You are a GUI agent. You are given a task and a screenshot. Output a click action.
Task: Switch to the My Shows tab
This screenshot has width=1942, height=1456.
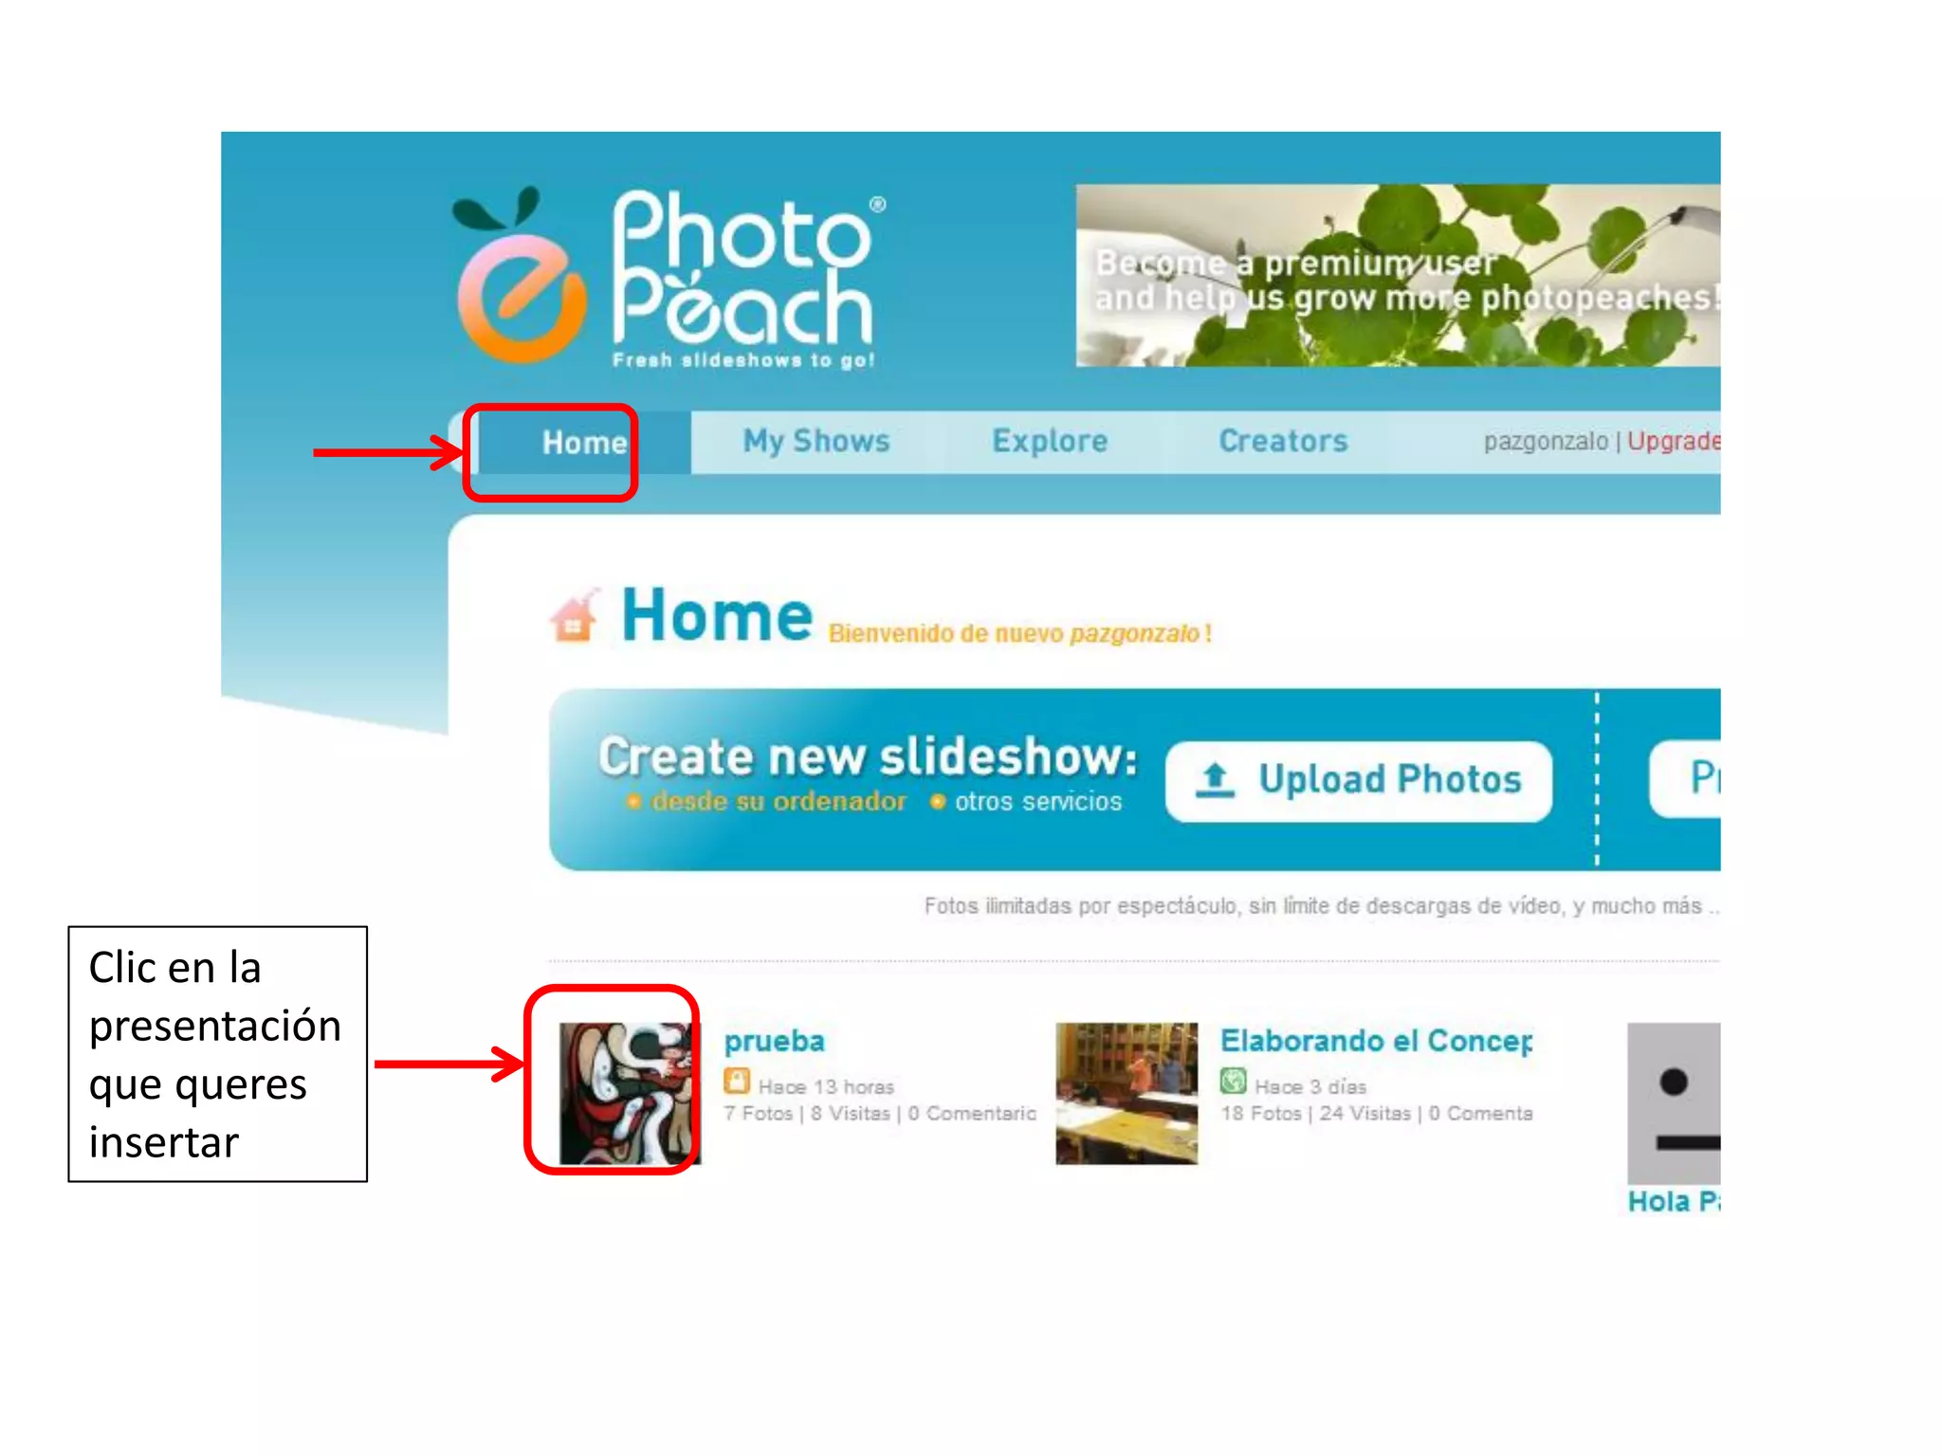click(x=816, y=441)
